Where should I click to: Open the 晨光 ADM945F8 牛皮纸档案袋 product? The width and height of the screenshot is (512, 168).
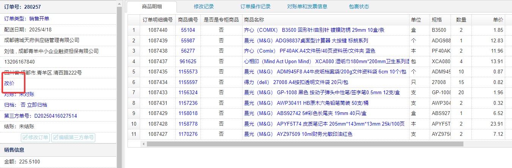pyautogui.click(x=325, y=72)
